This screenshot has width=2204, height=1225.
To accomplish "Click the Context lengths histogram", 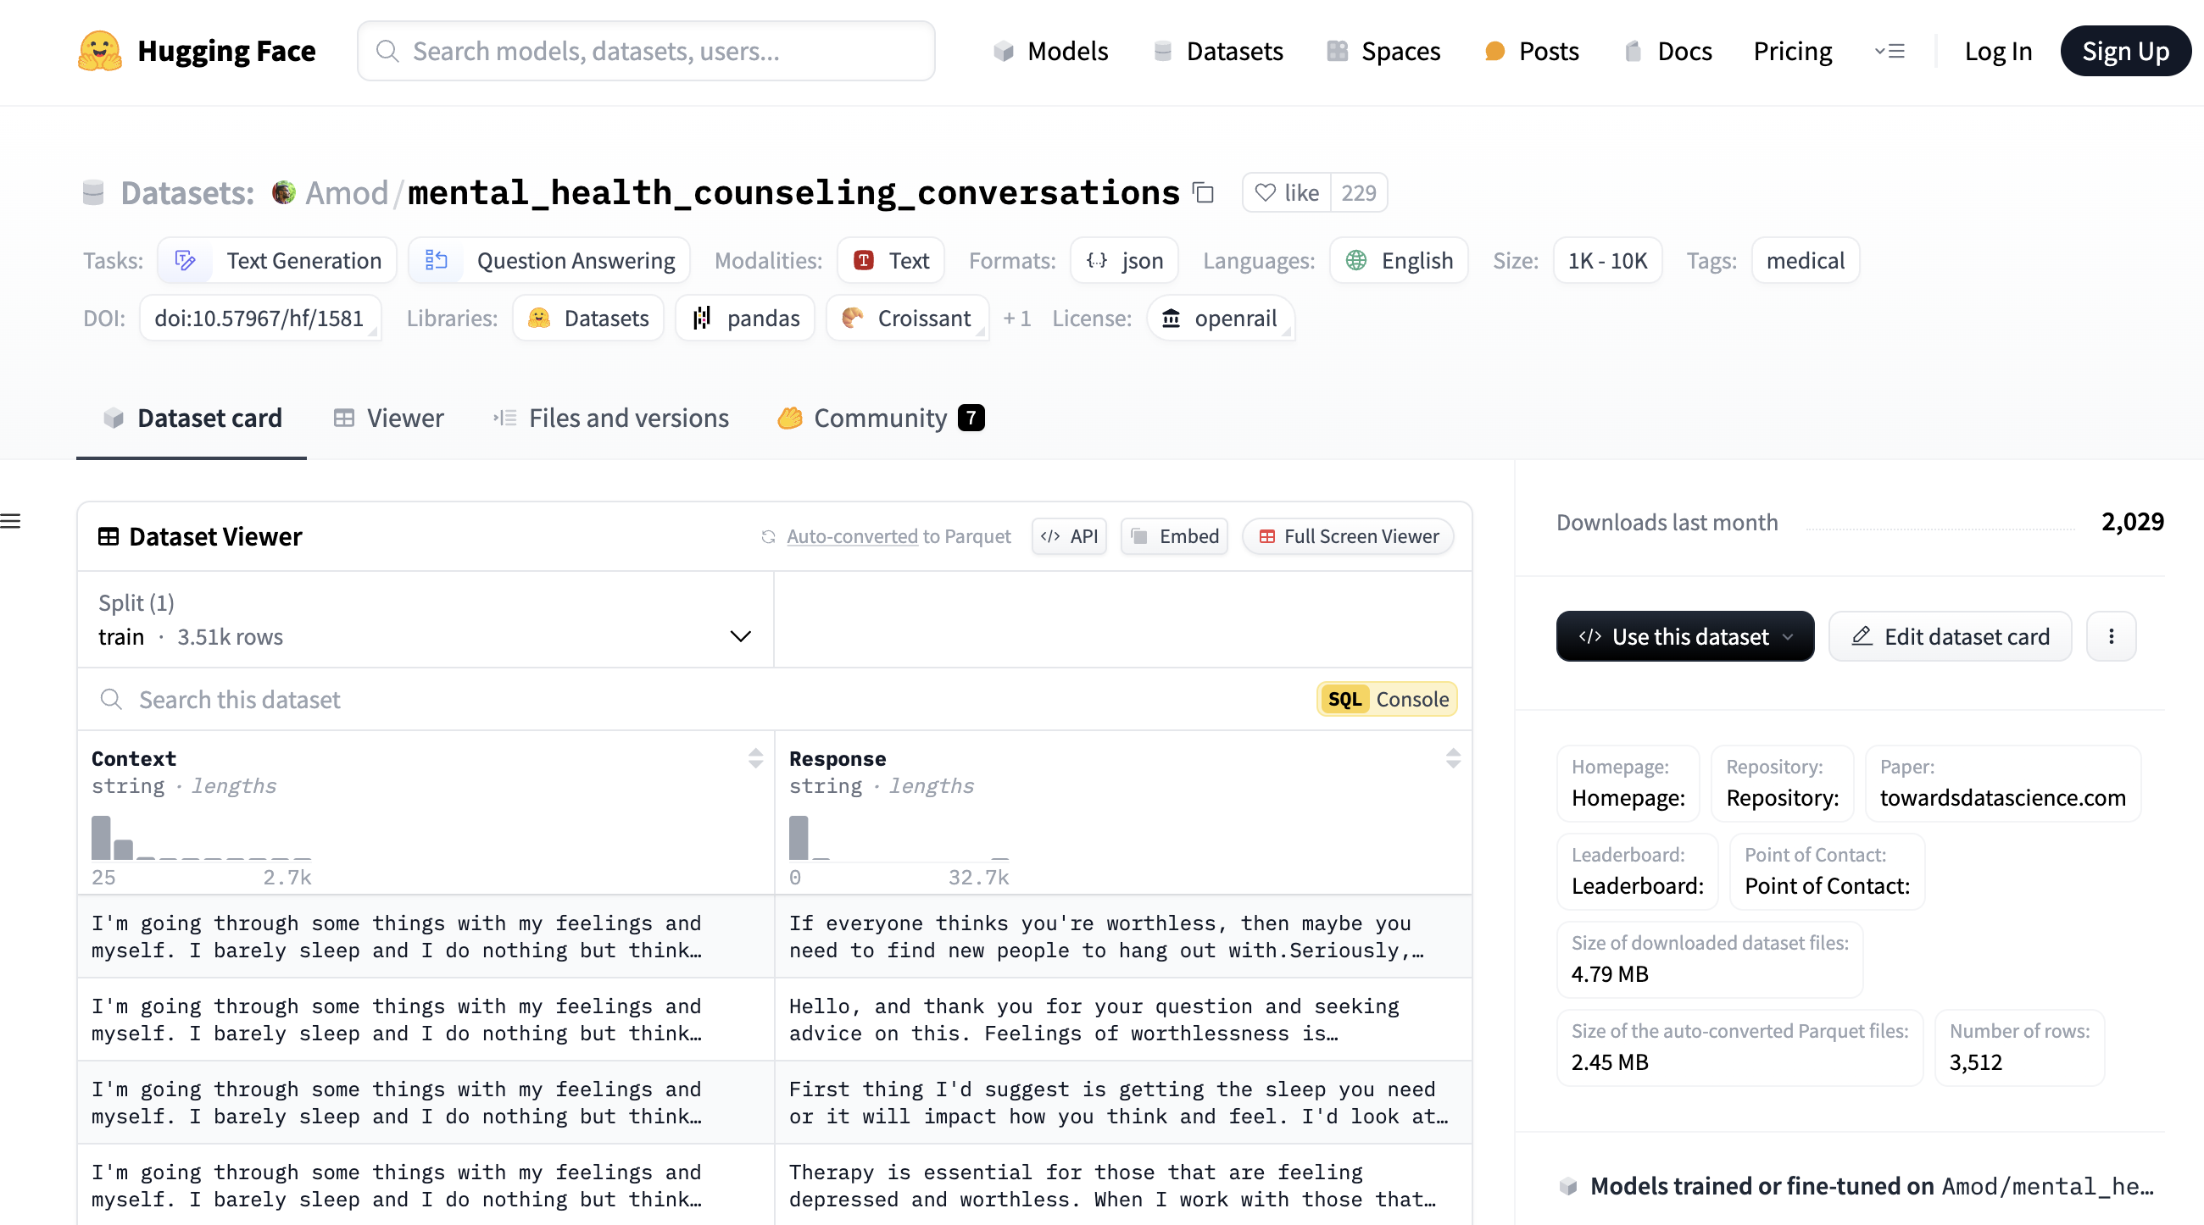I will click(x=201, y=838).
